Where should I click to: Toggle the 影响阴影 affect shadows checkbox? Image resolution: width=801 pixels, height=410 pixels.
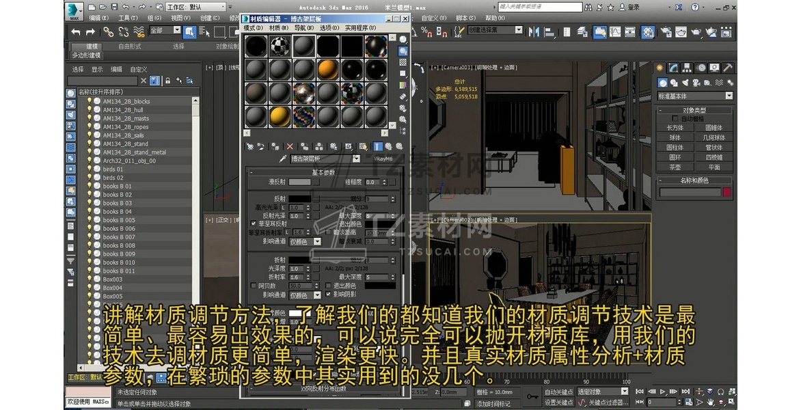coord(328,295)
